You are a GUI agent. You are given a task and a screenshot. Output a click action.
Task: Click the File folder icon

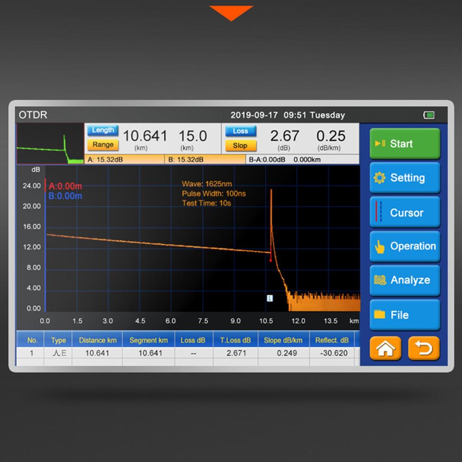[x=381, y=315]
